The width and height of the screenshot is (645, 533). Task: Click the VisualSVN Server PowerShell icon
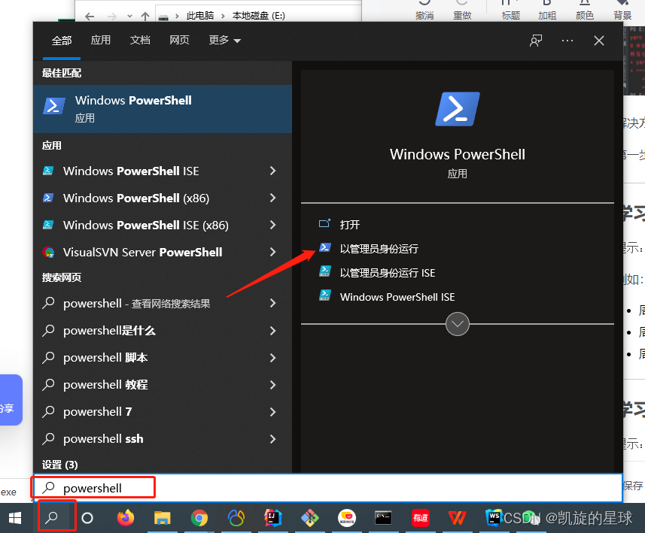click(48, 252)
